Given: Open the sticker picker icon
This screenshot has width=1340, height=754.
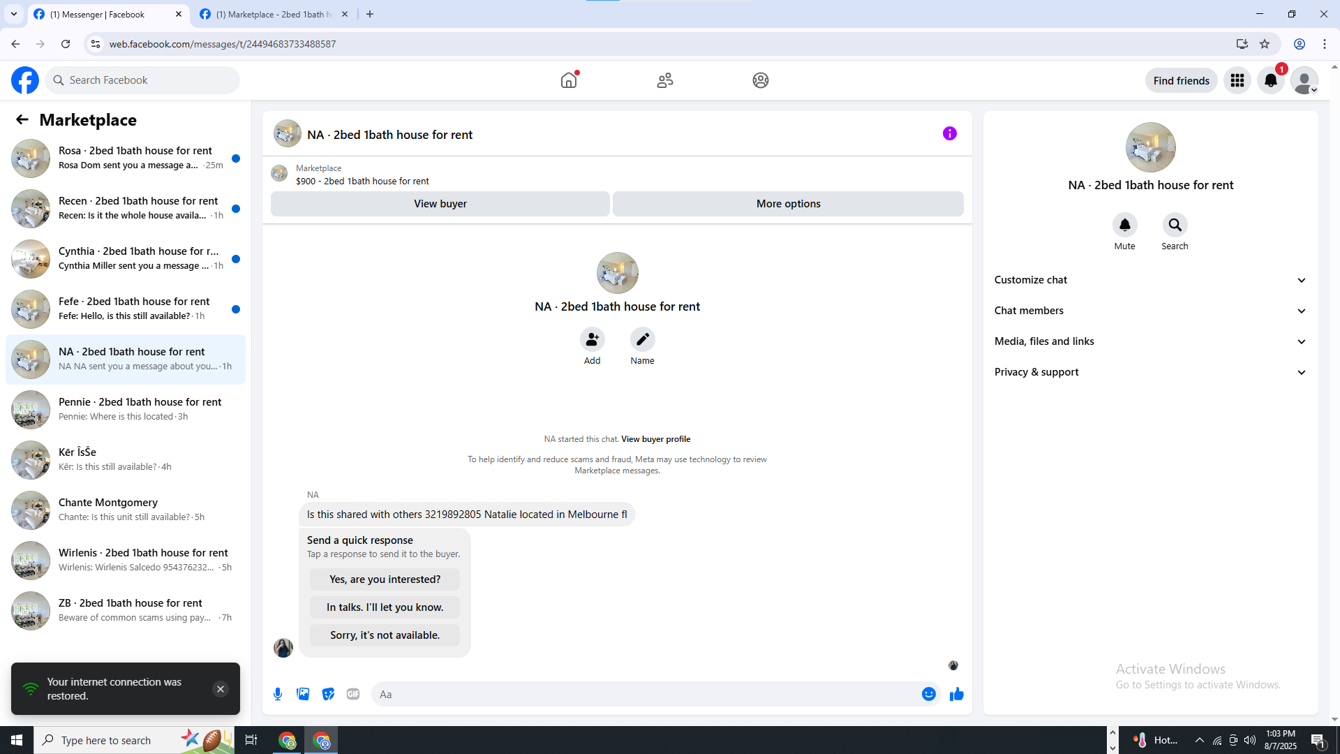Looking at the screenshot, I should pos(328,694).
